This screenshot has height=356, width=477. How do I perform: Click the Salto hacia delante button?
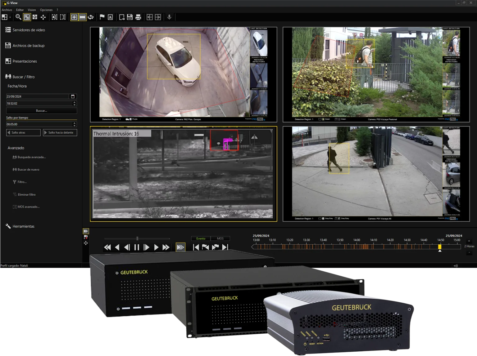(60, 132)
